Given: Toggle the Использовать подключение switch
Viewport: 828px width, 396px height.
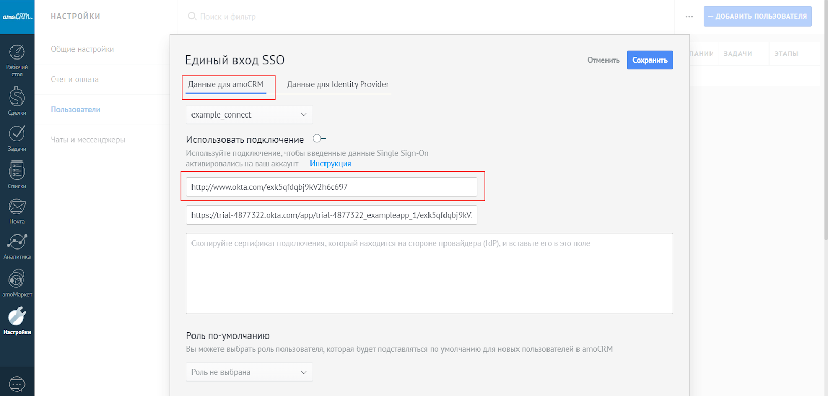Looking at the screenshot, I should (319, 139).
